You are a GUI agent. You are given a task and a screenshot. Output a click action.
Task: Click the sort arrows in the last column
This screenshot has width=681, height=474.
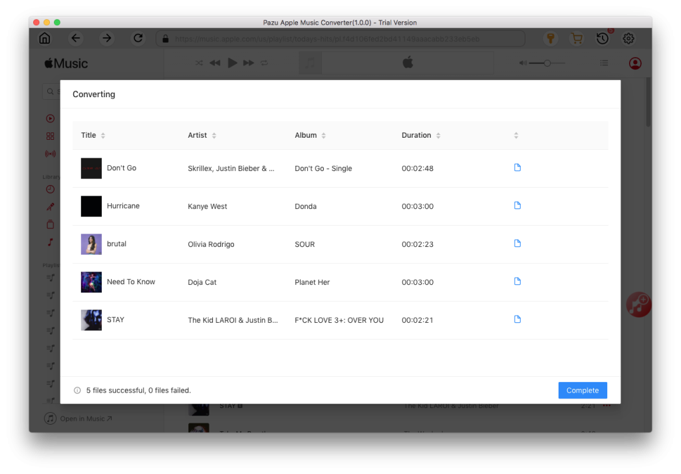coord(516,135)
